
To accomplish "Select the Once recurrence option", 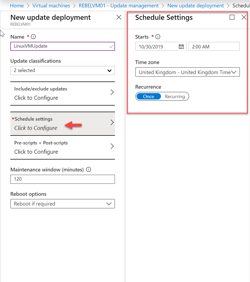I will [x=149, y=97].
